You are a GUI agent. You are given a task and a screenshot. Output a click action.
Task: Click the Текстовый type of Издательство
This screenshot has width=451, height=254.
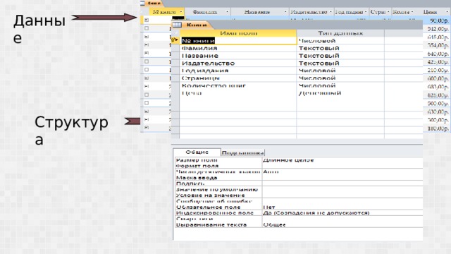(x=340, y=63)
